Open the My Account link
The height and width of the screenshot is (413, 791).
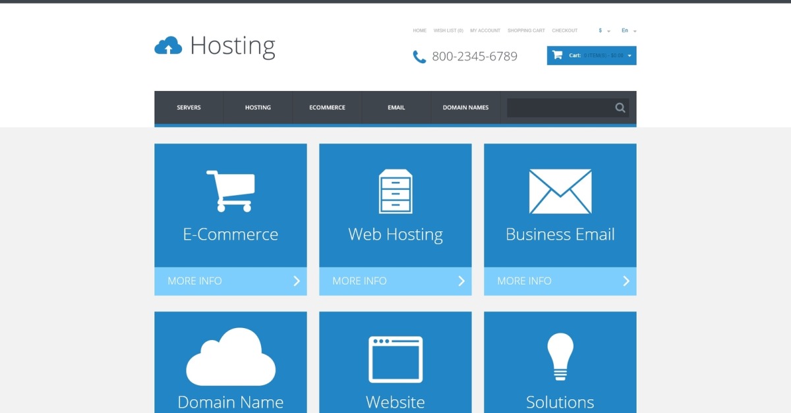point(485,31)
